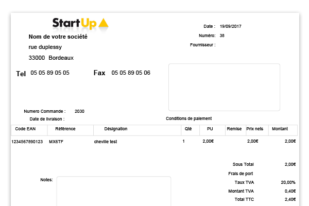Screen dimensions: 309x206
Task: Select the Numero Commande value 2030
Action: (79, 111)
